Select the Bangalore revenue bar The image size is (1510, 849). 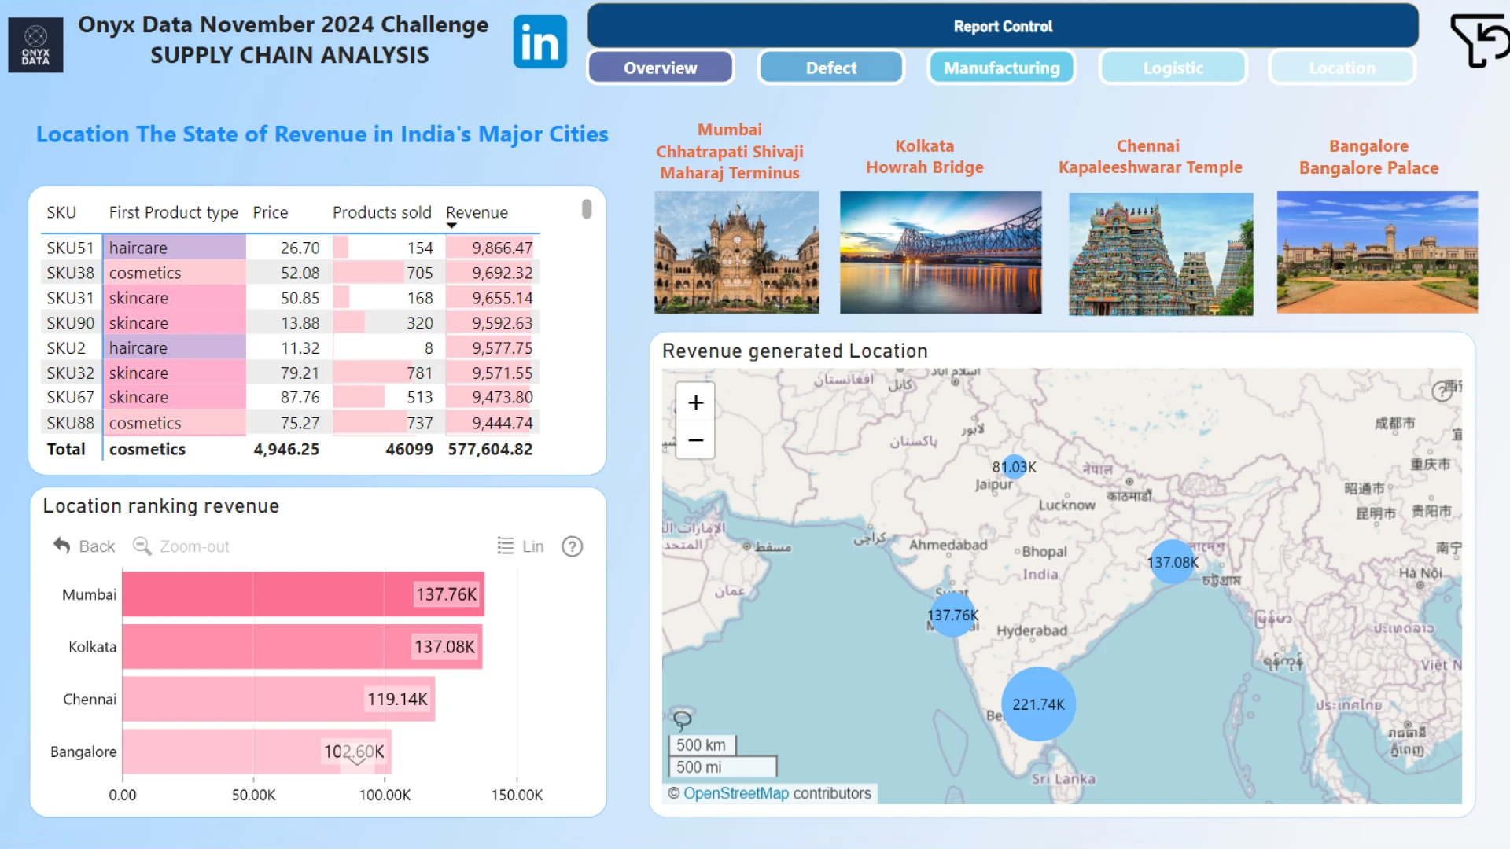point(257,752)
